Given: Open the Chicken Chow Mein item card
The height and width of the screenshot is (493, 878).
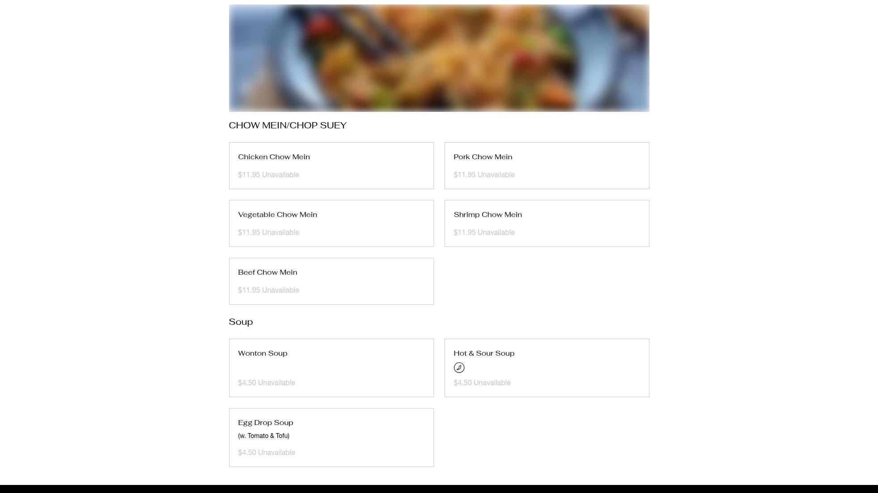Looking at the screenshot, I should pos(331,166).
